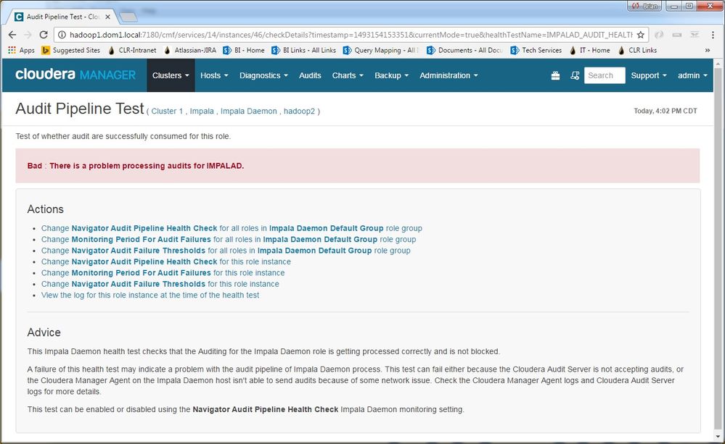The width and height of the screenshot is (725, 444).
Task: Expand the Backup dropdown menu
Action: (391, 75)
